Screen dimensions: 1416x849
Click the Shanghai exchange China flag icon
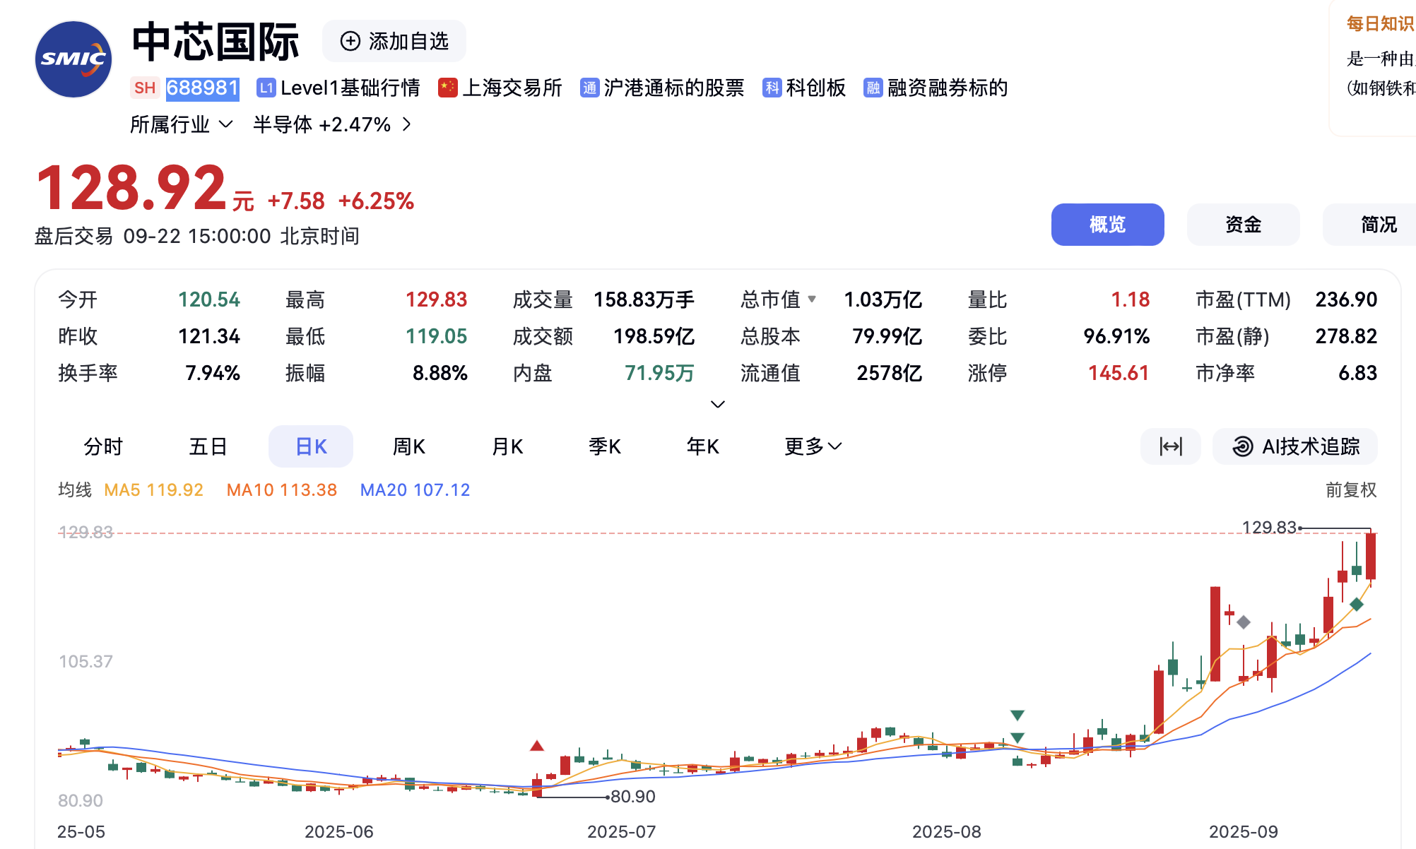pos(447,88)
